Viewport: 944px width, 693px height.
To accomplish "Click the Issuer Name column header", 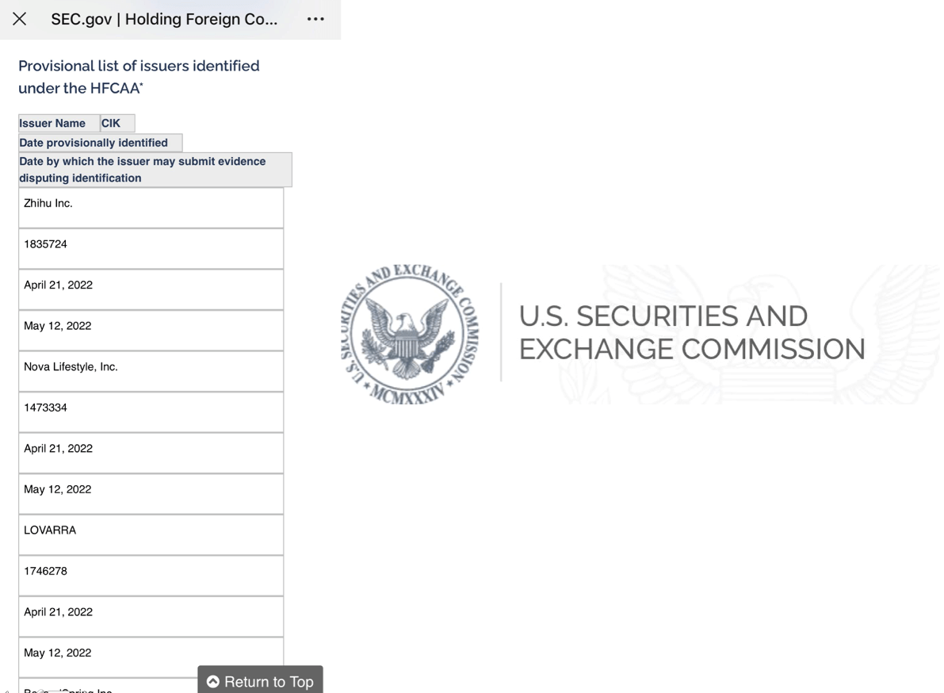I will click(53, 124).
